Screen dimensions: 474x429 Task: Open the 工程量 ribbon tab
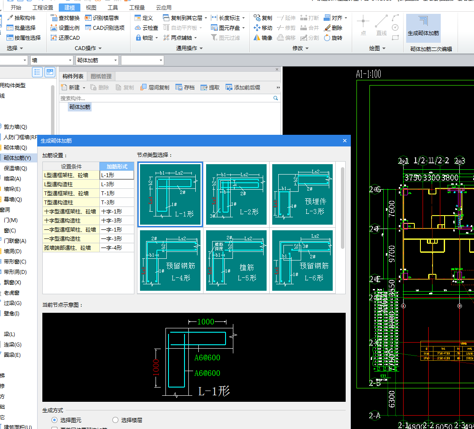click(137, 7)
